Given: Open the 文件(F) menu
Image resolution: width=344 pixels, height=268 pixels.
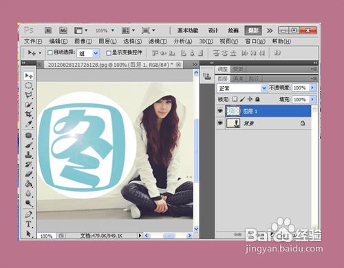Looking at the screenshot, I should (x=33, y=41).
